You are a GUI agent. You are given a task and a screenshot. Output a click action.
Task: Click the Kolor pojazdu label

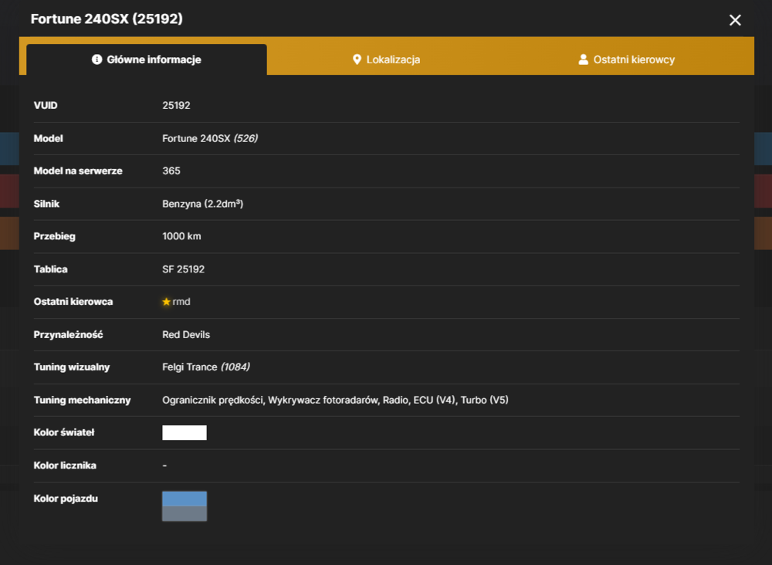(x=66, y=499)
